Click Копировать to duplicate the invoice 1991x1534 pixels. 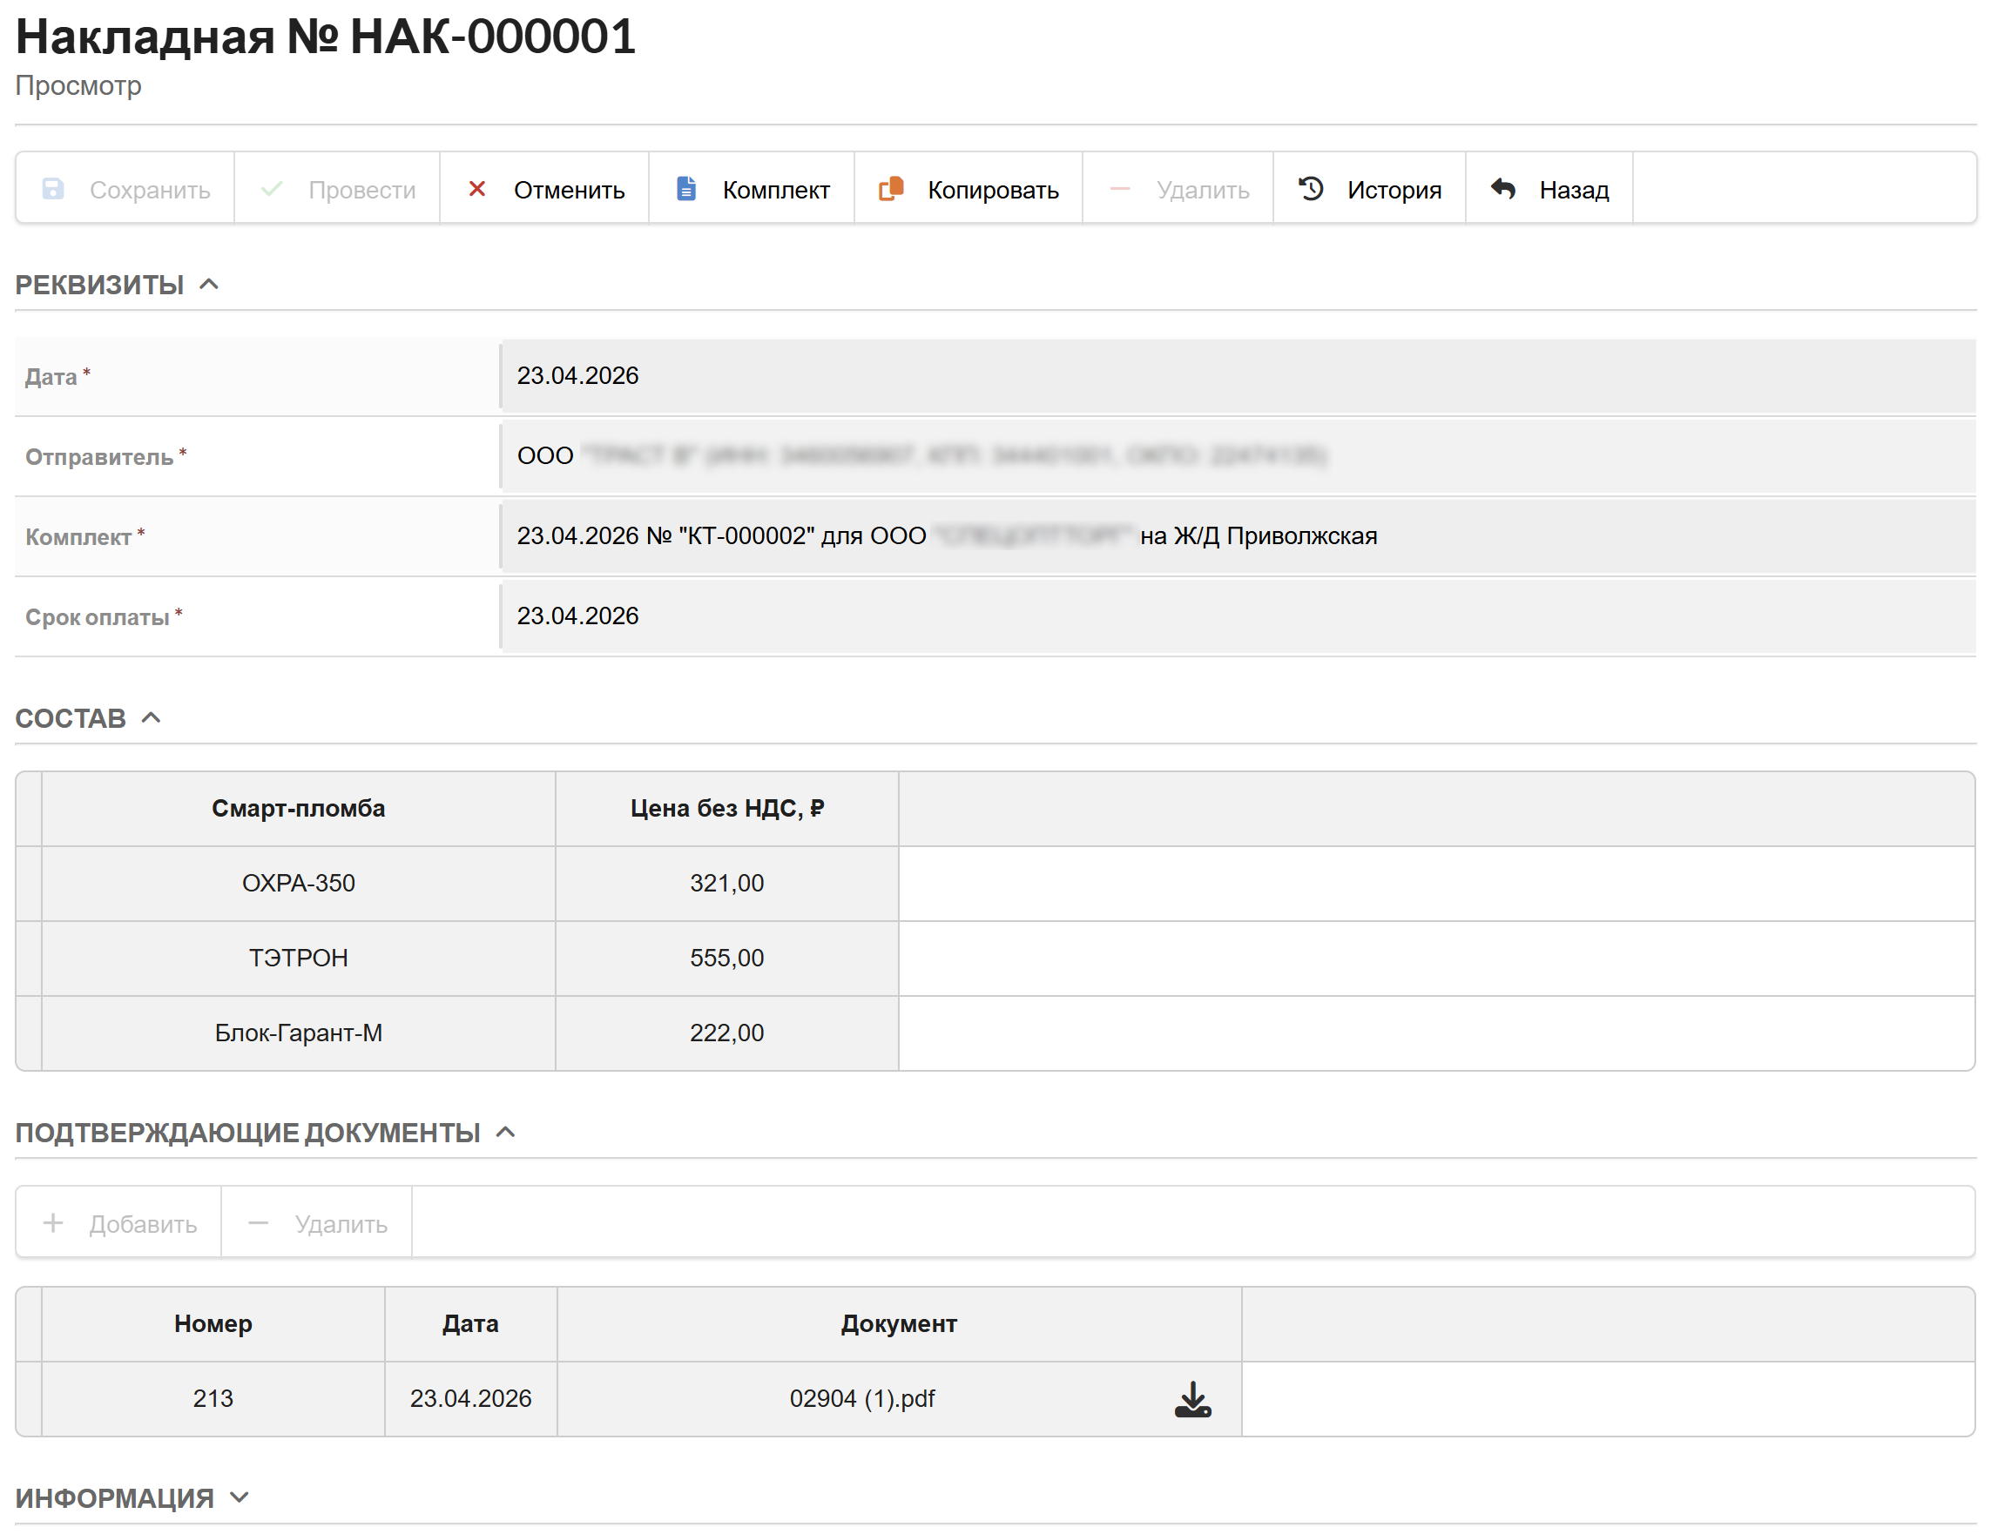point(969,188)
